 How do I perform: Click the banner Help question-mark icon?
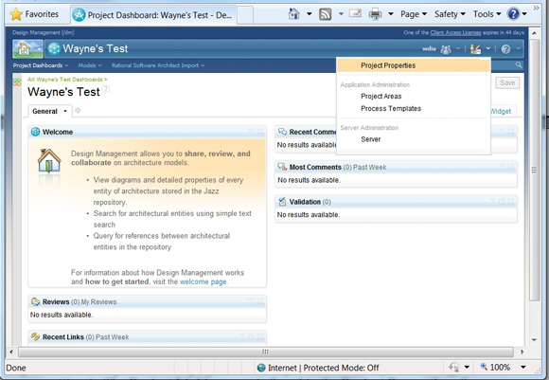pyautogui.click(x=505, y=49)
